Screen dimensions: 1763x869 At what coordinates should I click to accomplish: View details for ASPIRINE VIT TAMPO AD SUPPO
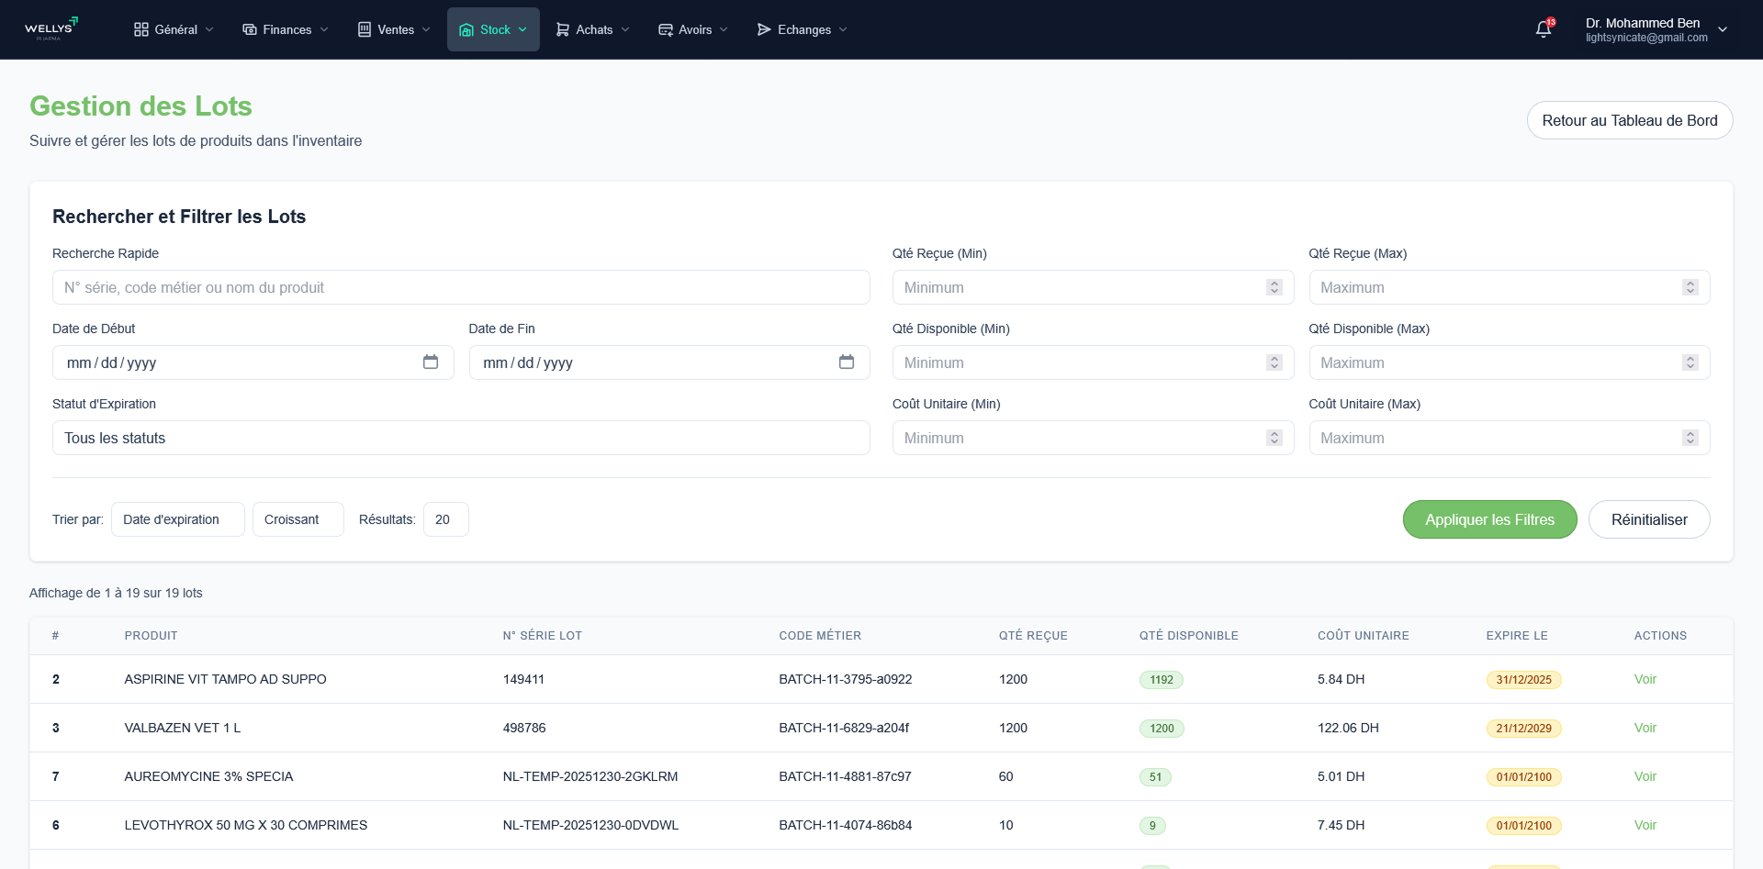pyautogui.click(x=1645, y=679)
